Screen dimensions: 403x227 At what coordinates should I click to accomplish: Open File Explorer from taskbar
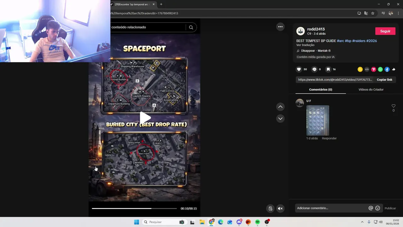202,222
